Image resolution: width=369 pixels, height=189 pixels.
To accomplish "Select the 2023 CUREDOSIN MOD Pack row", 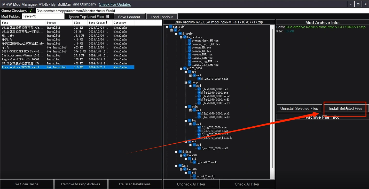I will coord(68,52).
